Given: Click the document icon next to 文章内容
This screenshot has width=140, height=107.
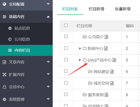Looking at the screenshot, I should (4, 62).
